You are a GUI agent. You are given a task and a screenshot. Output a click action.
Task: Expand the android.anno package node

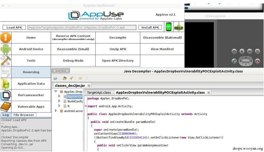point(56,111)
